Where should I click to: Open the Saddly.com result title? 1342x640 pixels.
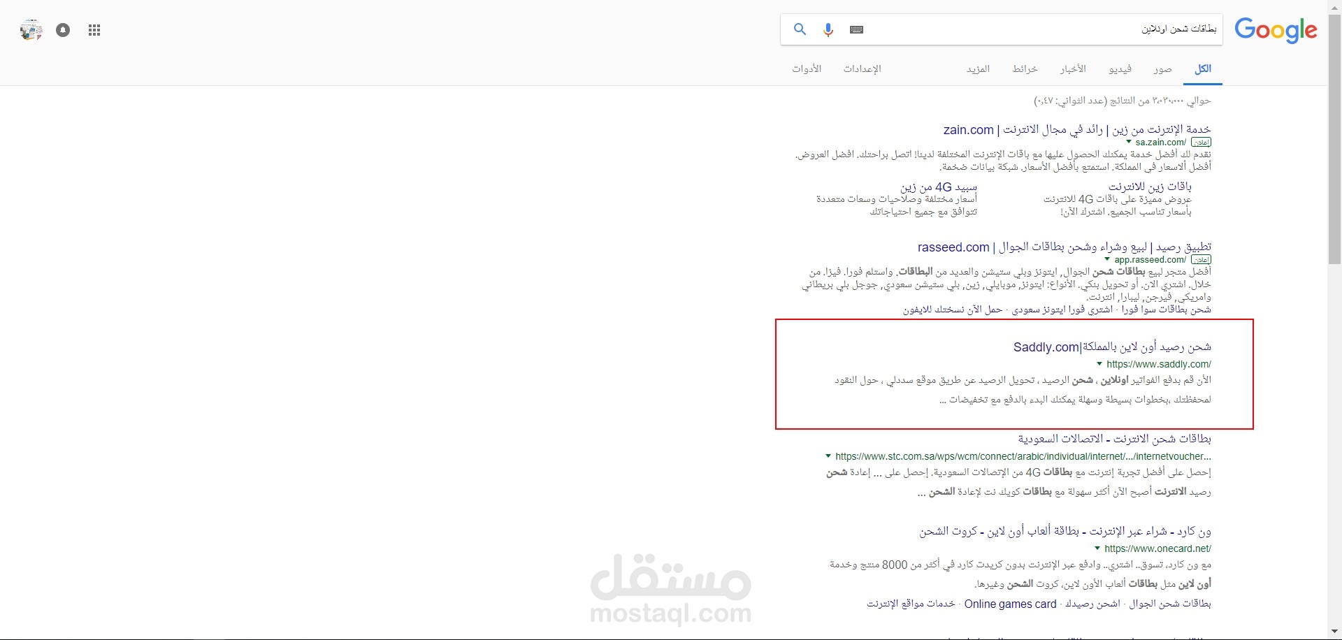[1112, 347]
